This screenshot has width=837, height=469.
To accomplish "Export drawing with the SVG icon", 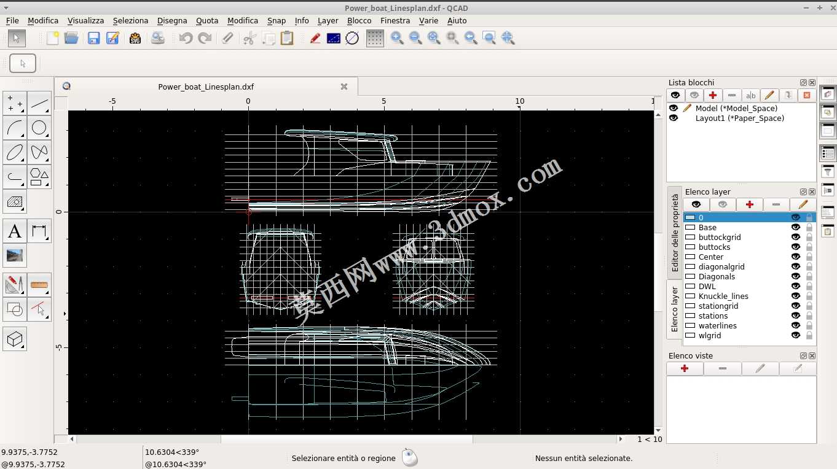I will point(135,38).
